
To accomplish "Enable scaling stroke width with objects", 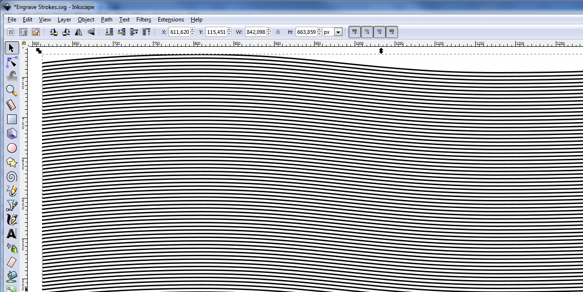I will click(354, 32).
